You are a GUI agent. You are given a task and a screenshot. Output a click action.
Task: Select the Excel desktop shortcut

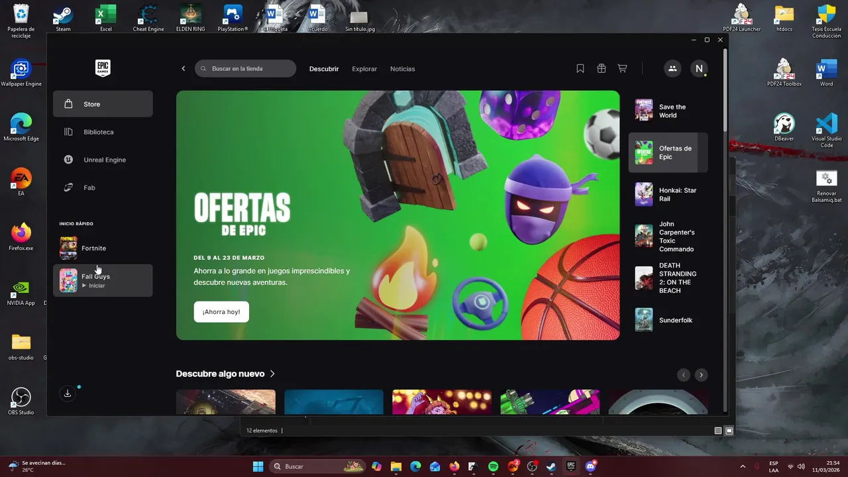(106, 18)
